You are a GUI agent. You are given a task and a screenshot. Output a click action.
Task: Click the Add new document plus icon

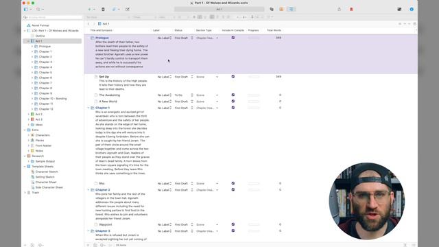(89, 9)
